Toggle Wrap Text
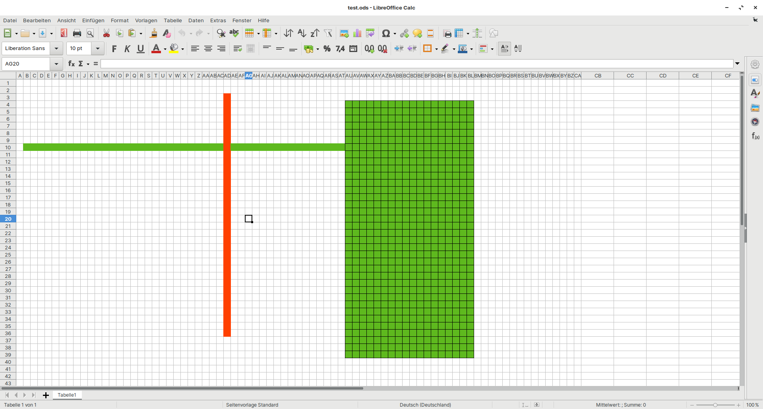 click(x=238, y=48)
